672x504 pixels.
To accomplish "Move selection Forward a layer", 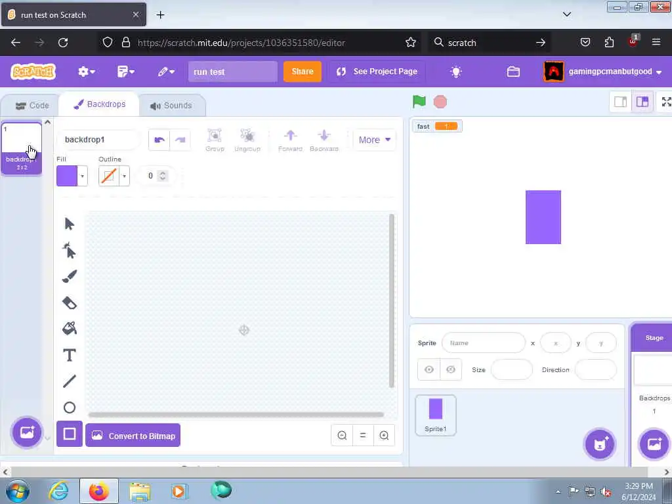I will [x=290, y=140].
